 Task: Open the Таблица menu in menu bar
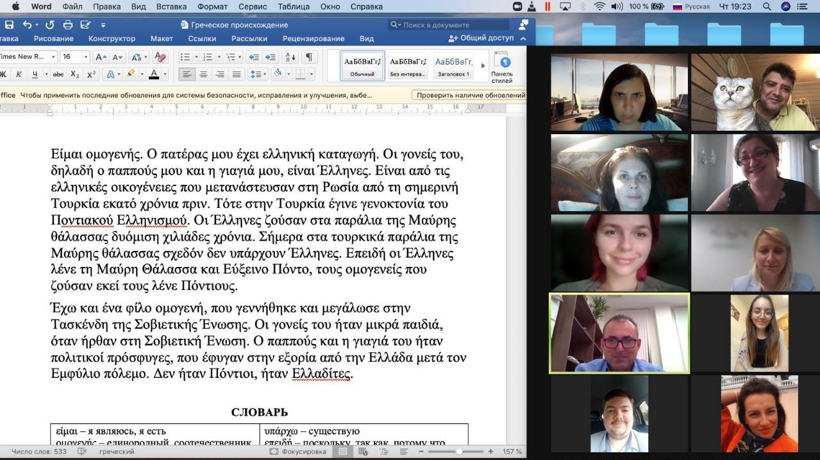[x=294, y=6]
